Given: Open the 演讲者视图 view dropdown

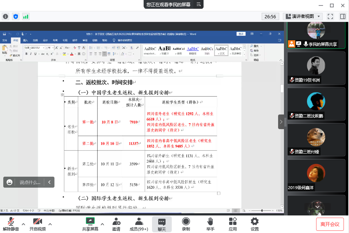Looking at the screenshot, I should [x=303, y=16].
